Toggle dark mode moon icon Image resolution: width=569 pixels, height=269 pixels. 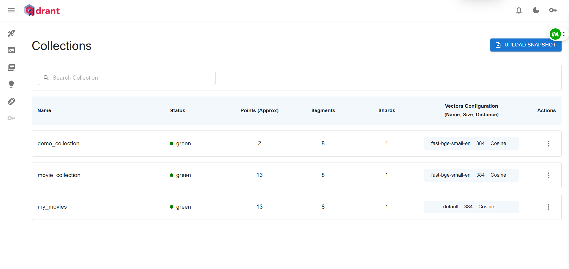536,10
